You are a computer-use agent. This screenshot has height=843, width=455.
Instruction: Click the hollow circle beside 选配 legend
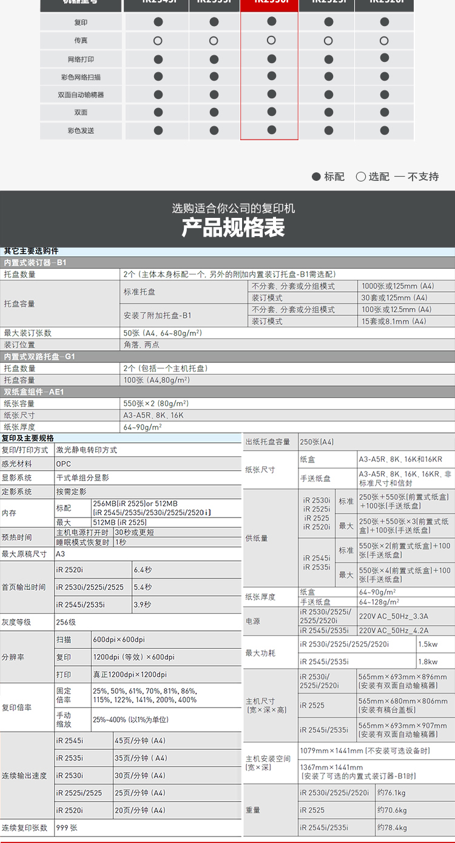pos(361,177)
